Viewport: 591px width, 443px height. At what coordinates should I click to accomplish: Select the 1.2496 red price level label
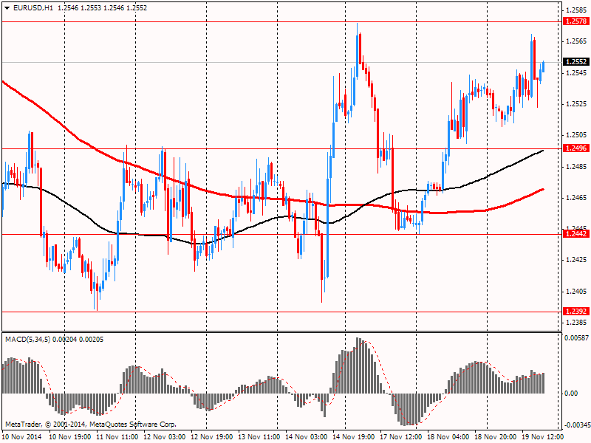576,148
